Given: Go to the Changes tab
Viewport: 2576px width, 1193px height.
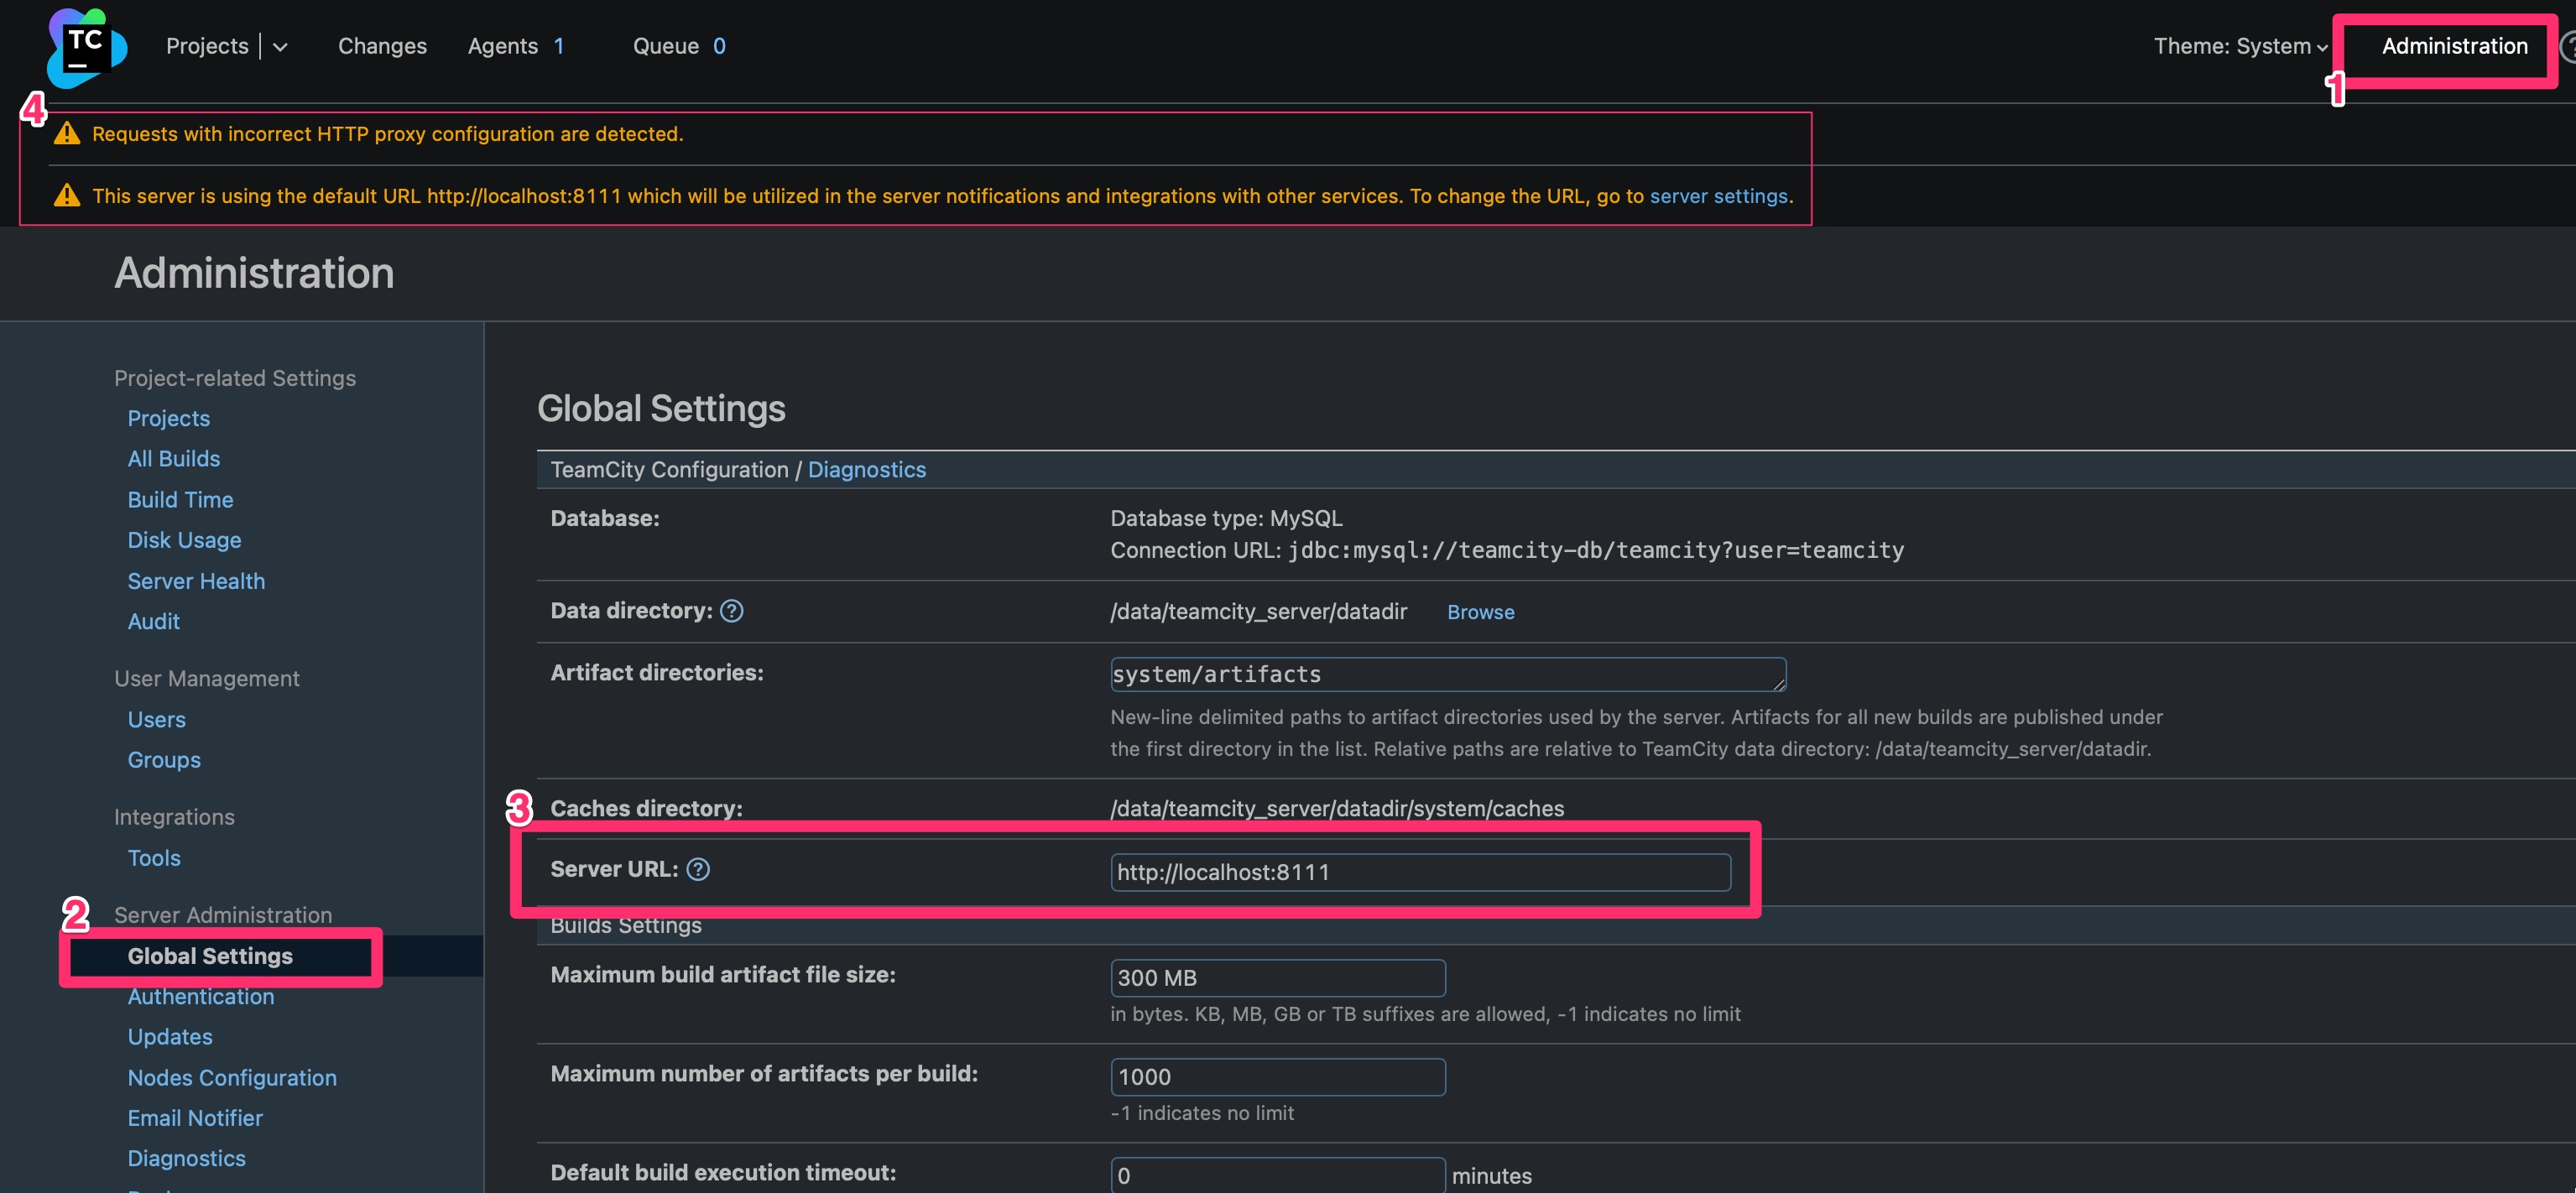Looking at the screenshot, I should [x=382, y=46].
